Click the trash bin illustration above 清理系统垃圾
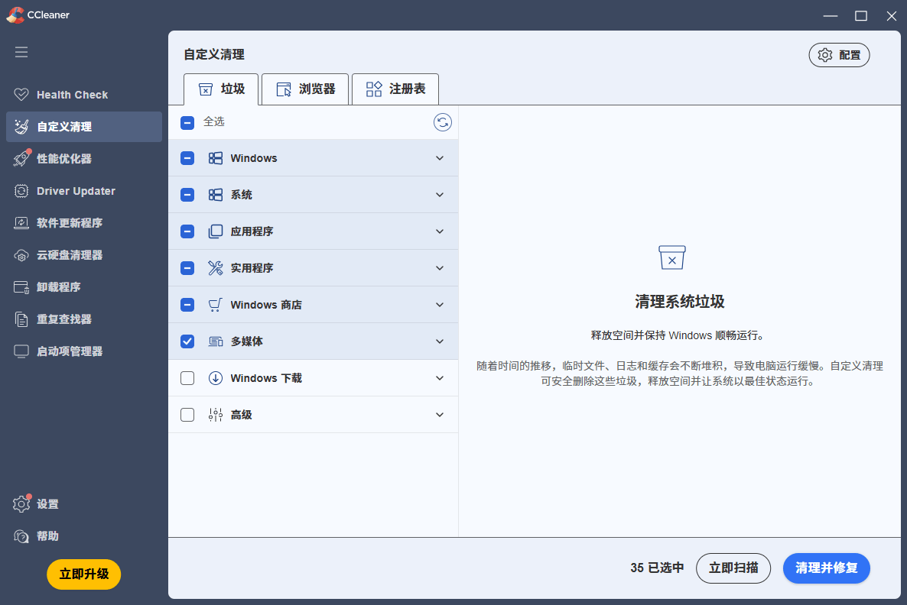This screenshot has height=605, width=907. pos(672,257)
